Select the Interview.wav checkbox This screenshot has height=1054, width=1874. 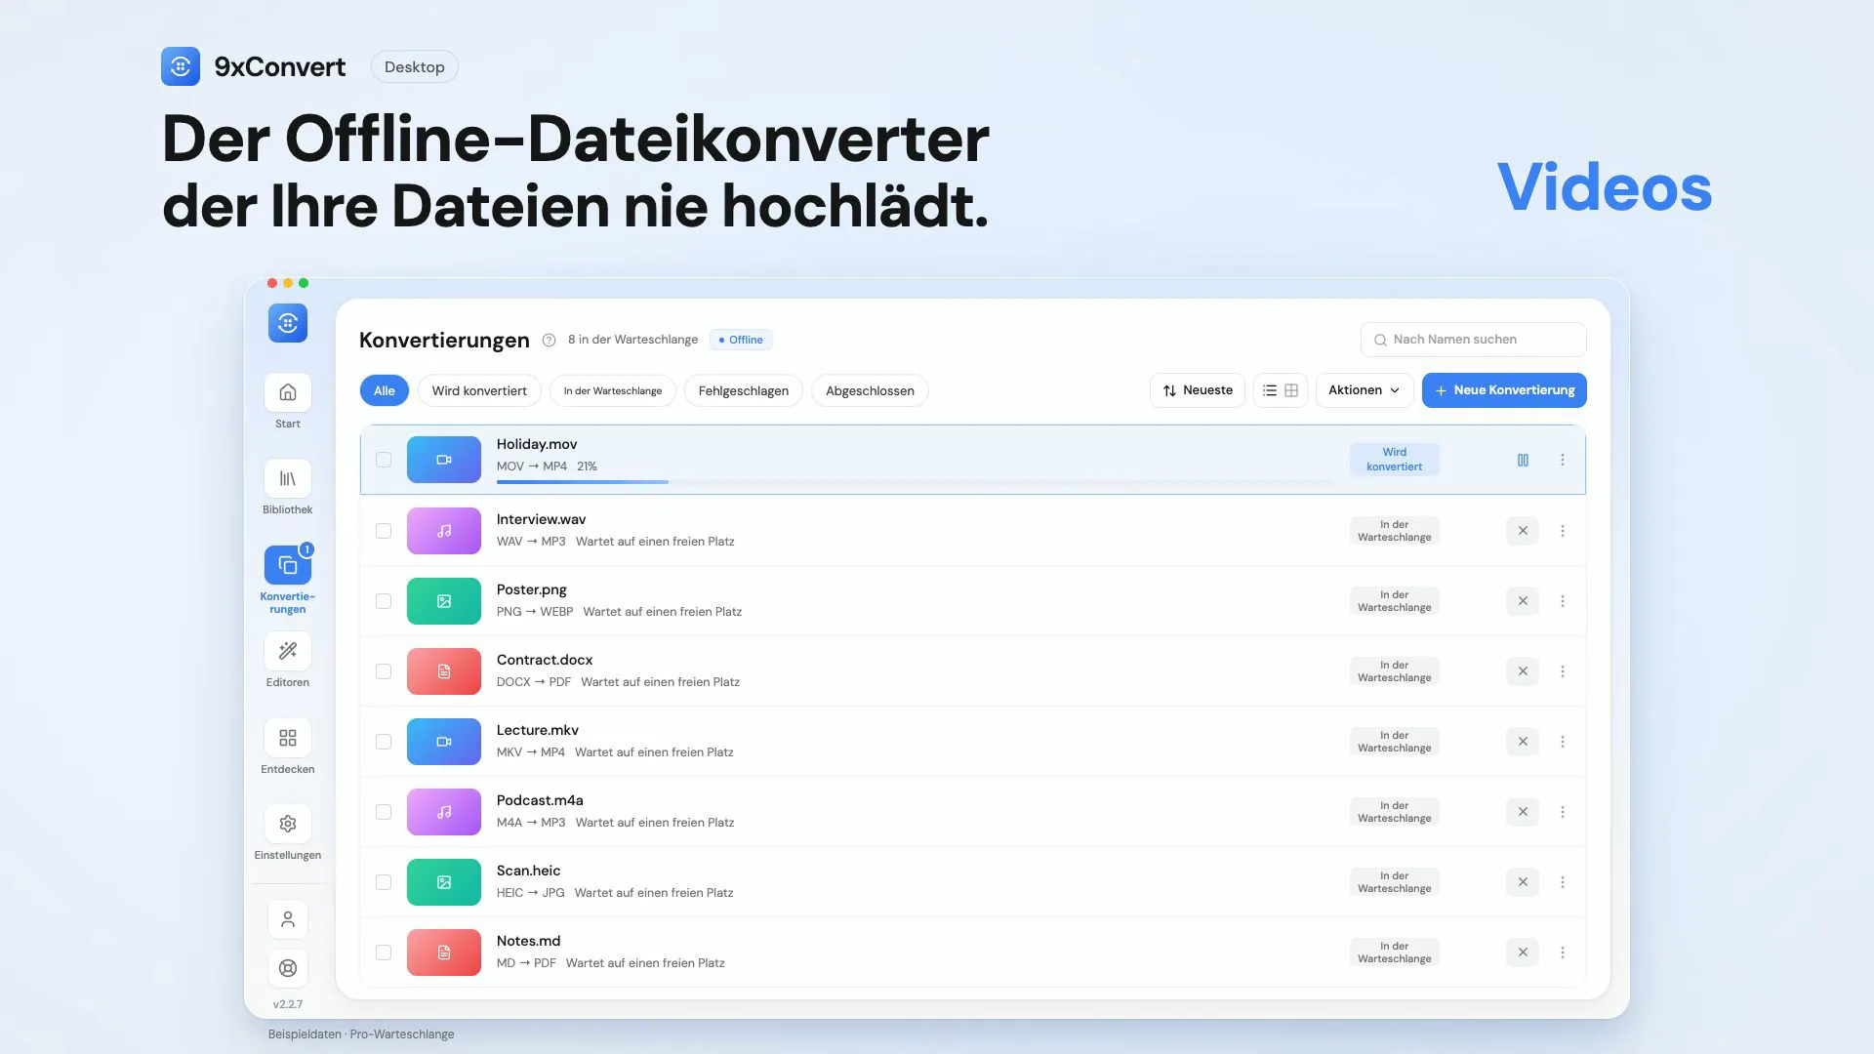384,531
